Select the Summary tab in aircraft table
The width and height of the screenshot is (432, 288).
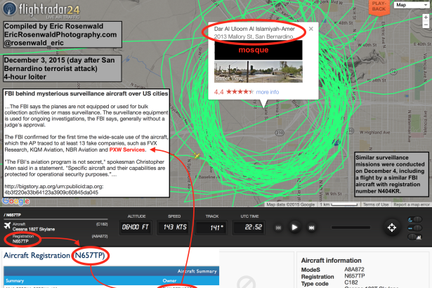(15, 281)
